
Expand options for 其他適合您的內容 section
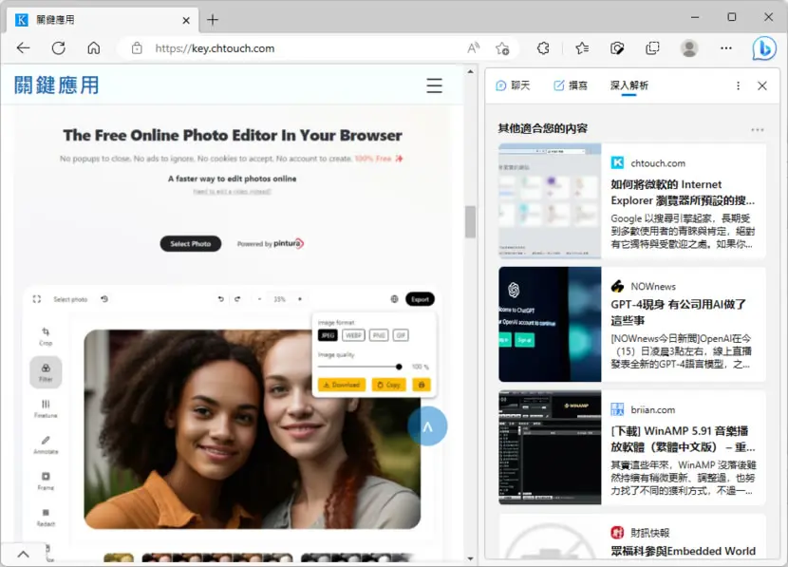757,130
